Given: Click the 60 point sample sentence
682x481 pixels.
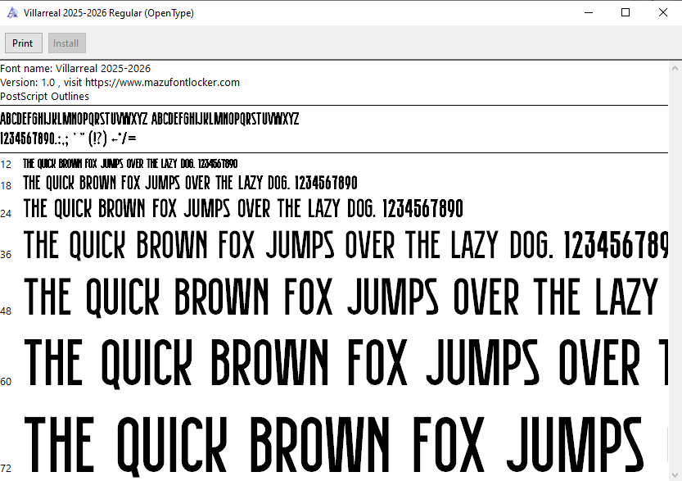Looking at the screenshot, I should [344, 364].
